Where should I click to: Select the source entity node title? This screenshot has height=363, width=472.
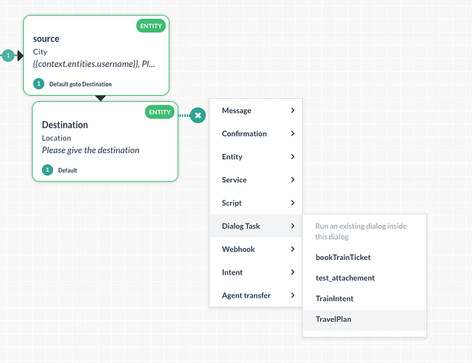(x=46, y=38)
